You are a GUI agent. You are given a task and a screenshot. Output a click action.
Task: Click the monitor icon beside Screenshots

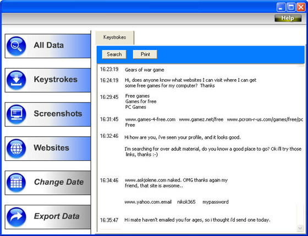[x=16, y=115]
